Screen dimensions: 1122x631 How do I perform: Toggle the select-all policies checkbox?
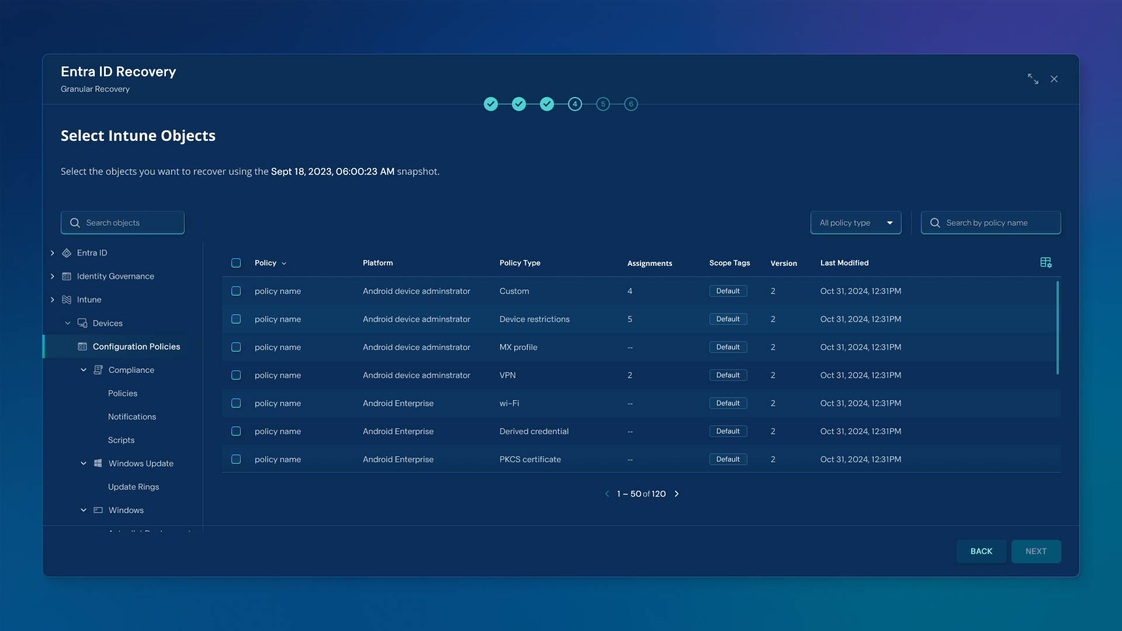coord(236,263)
